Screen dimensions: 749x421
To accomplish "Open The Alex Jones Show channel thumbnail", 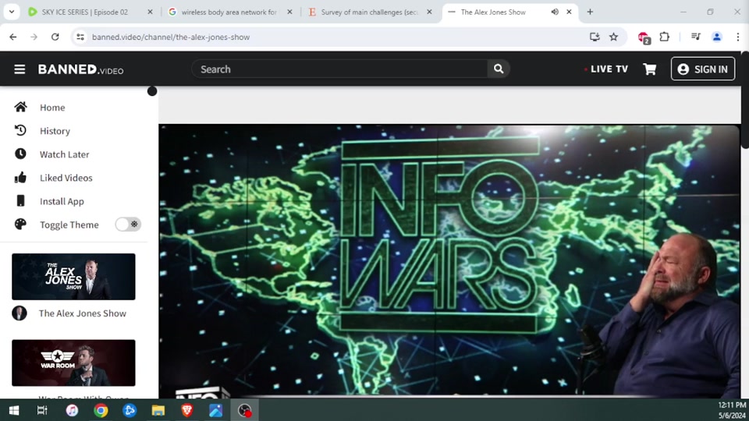I will point(73,277).
